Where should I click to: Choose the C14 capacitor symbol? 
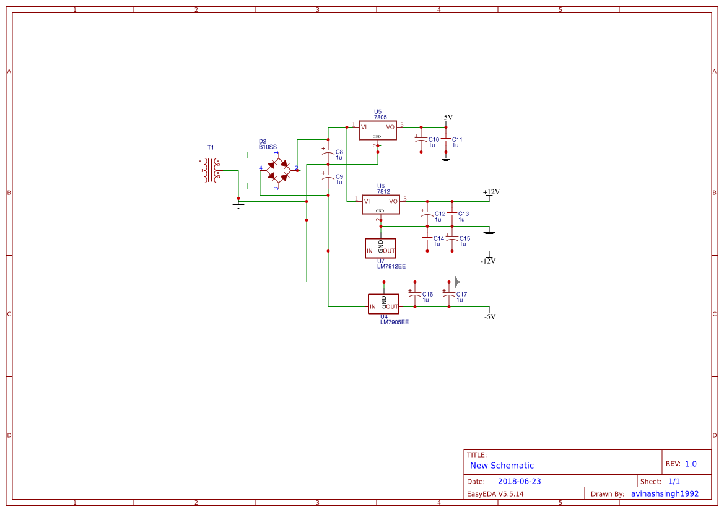point(427,238)
